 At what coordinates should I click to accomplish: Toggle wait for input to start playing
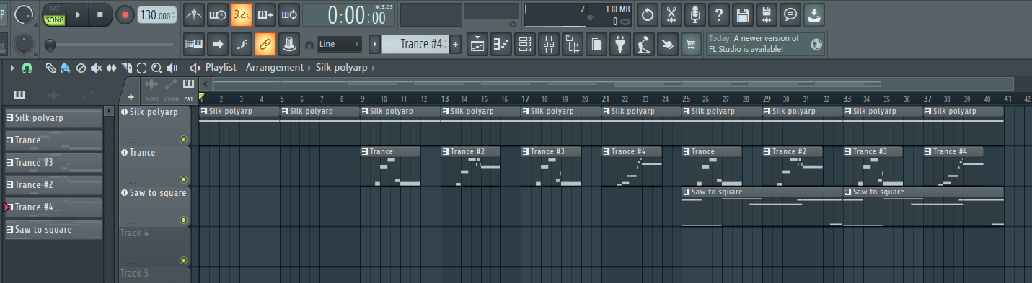[x=217, y=14]
